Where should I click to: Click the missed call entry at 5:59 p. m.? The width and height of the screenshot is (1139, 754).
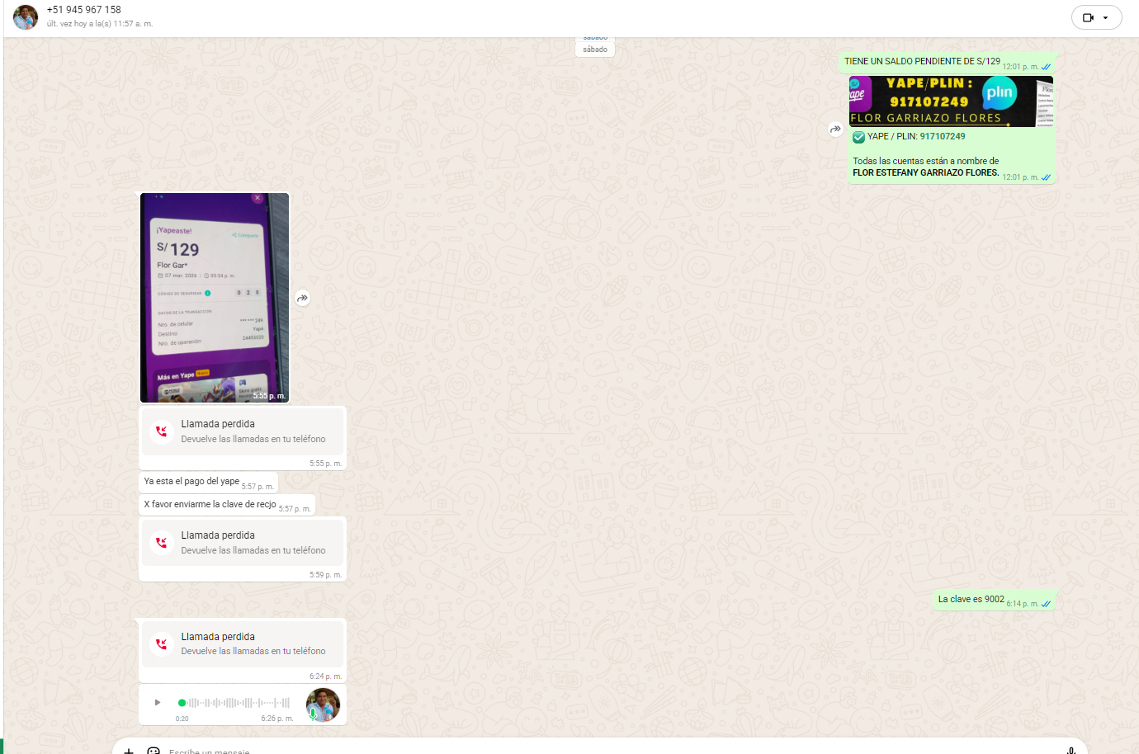[x=243, y=543]
